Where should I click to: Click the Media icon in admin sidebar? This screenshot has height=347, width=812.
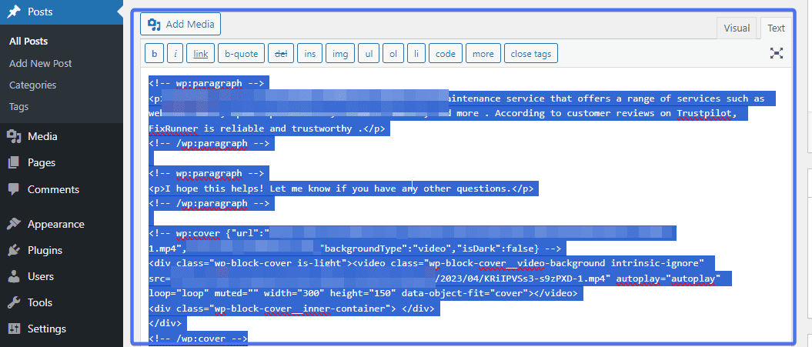click(x=13, y=136)
